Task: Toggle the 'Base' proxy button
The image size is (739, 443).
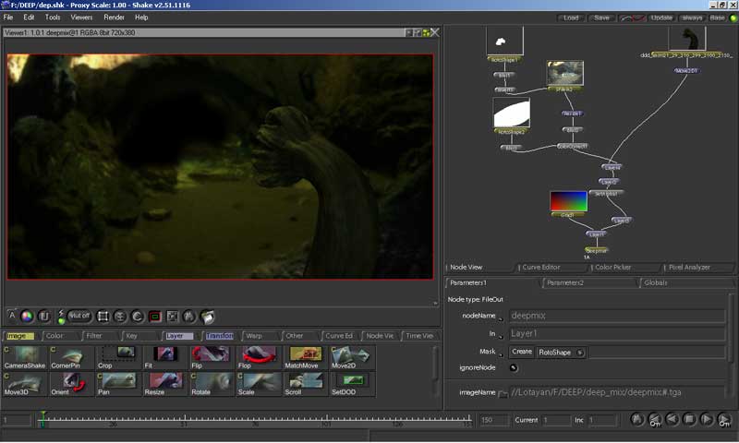Action: coord(717,18)
